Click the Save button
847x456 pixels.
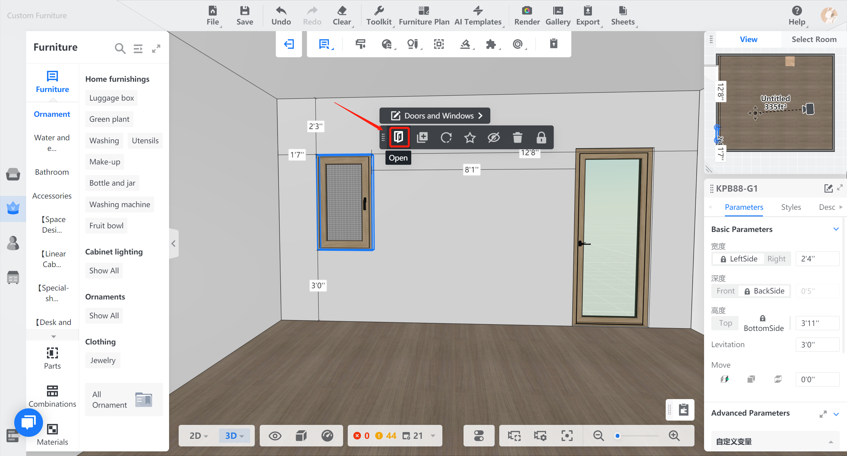click(245, 16)
